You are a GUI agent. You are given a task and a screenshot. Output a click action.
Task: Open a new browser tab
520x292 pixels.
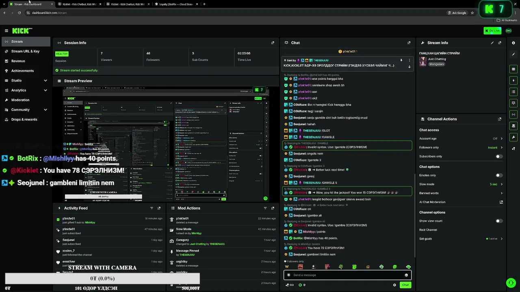[204, 4]
